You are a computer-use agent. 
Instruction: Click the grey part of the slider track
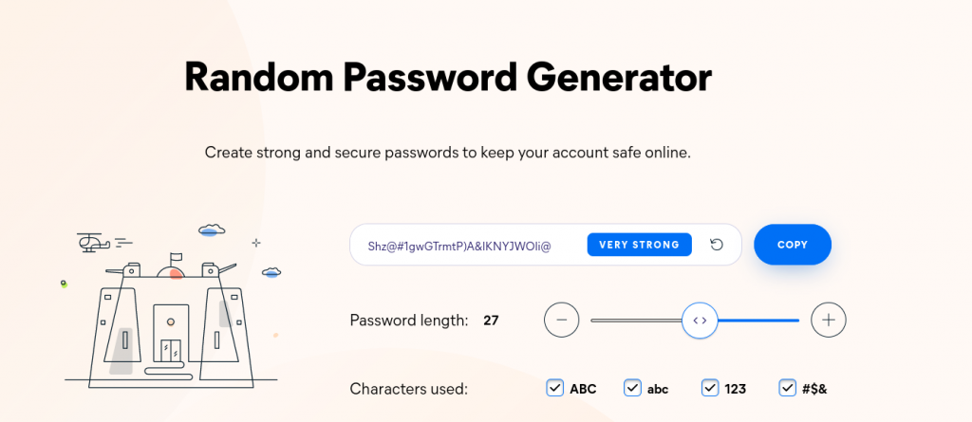pos(636,321)
